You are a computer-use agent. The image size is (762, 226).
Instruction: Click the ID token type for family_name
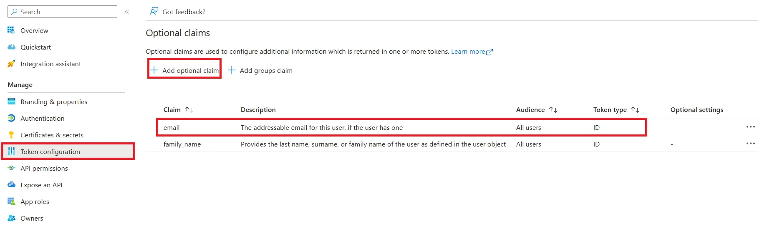pyautogui.click(x=596, y=144)
